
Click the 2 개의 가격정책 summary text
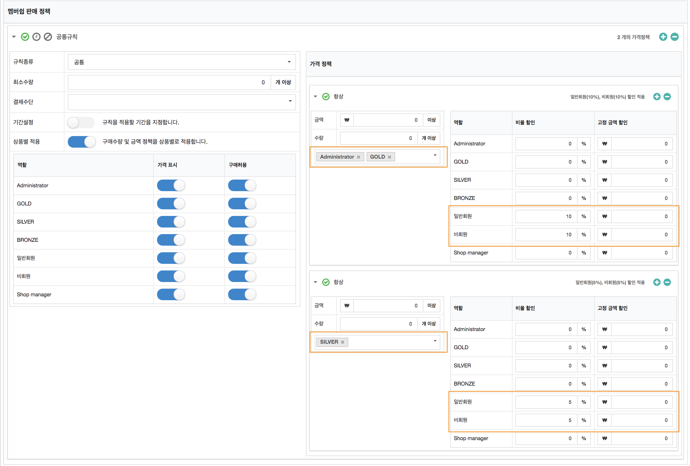[633, 37]
